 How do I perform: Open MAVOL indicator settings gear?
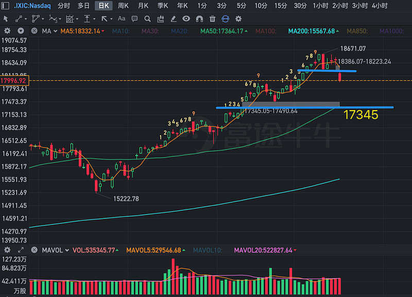point(7,250)
